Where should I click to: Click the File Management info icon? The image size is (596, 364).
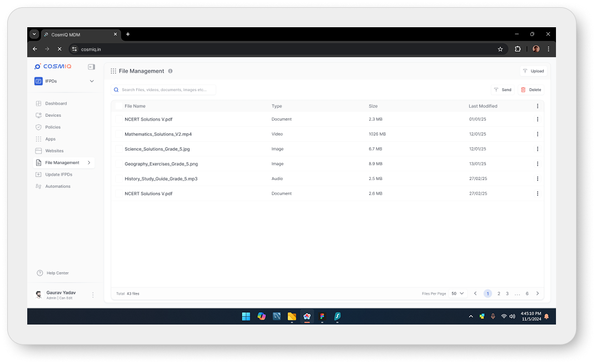click(170, 71)
